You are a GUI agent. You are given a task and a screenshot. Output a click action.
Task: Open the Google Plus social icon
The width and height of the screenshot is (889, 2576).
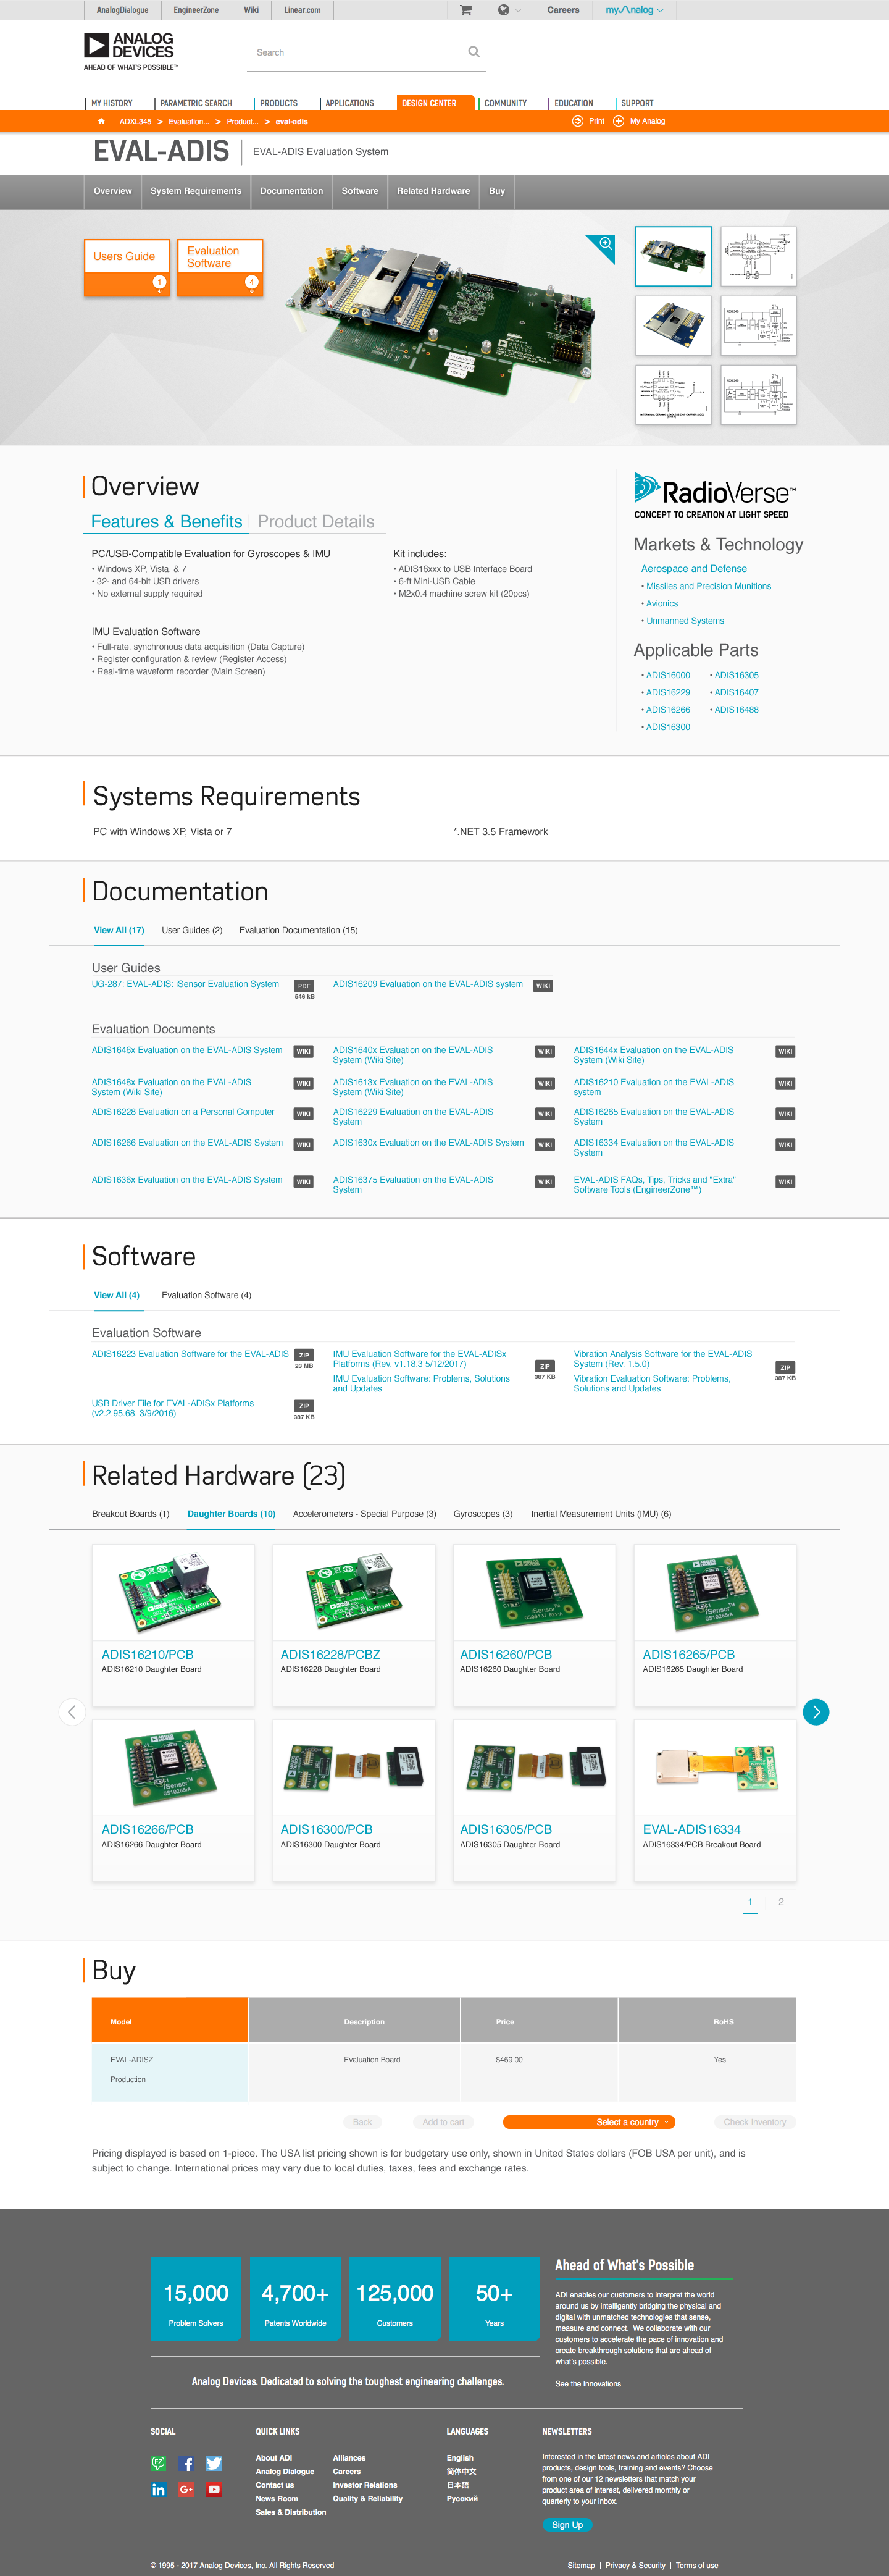click(186, 2490)
